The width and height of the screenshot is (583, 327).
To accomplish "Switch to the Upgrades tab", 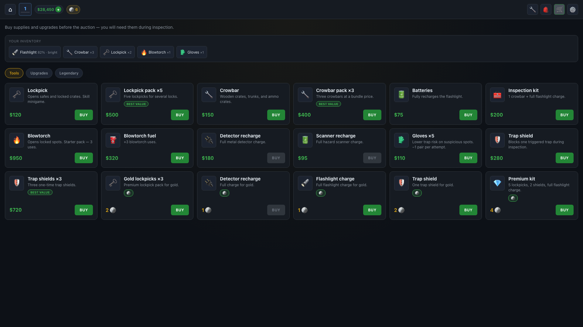I will click(x=39, y=73).
